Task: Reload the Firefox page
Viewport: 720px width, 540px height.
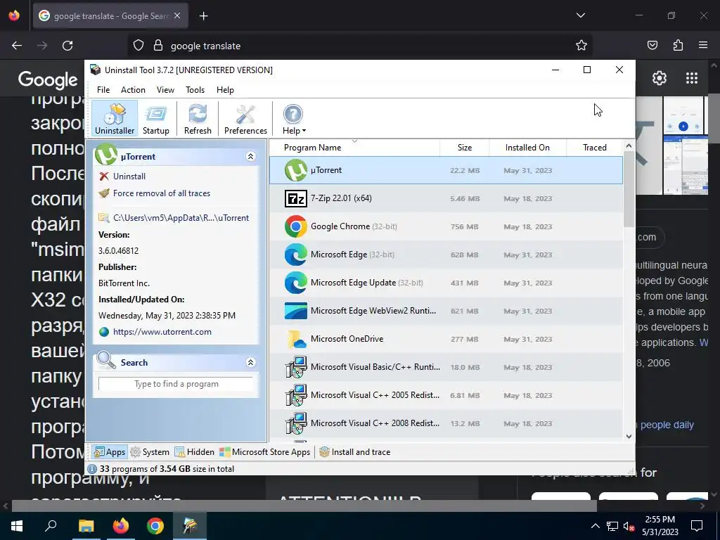Action: 67,46
